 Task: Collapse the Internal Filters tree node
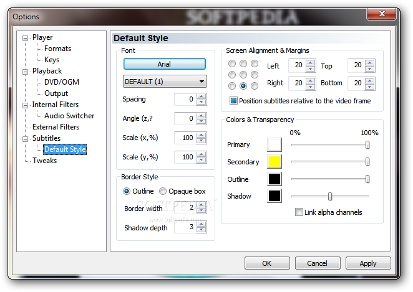point(26,105)
